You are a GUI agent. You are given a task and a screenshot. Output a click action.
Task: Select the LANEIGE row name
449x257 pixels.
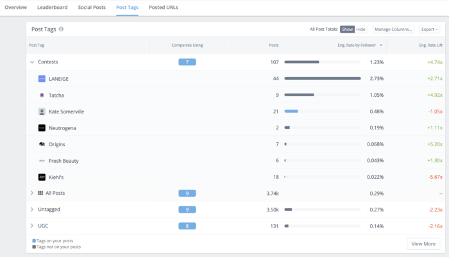(x=58, y=79)
